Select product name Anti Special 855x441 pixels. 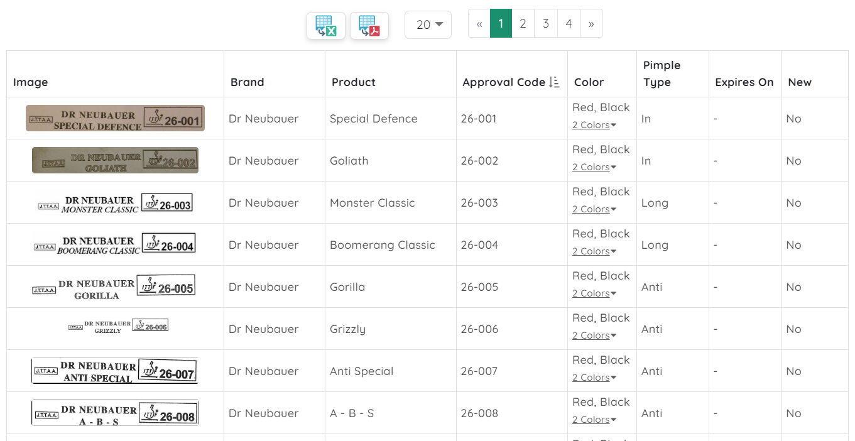tap(362, 371)
